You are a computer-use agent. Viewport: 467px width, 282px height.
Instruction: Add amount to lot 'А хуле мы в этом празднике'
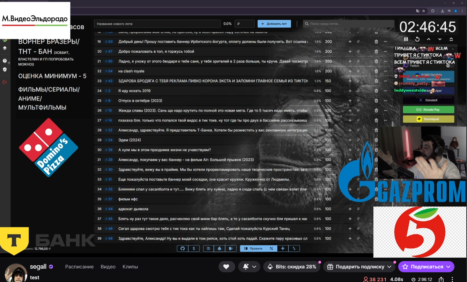tap(350, 150)
